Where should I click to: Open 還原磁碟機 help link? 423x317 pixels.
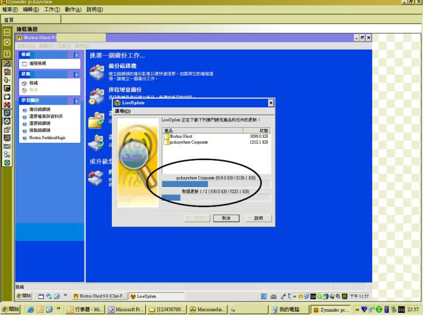coord(40,123)
